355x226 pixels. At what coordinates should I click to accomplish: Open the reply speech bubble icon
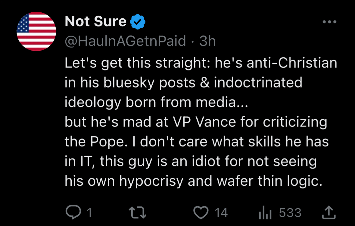point(72,213)
